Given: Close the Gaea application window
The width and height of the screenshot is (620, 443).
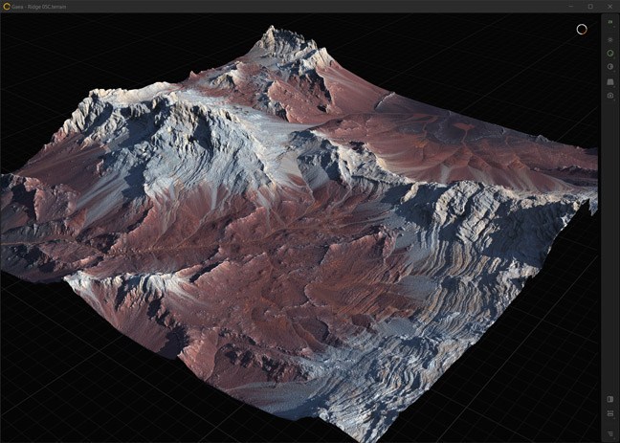Looking at the screenshot, I should tap(609, 6).
